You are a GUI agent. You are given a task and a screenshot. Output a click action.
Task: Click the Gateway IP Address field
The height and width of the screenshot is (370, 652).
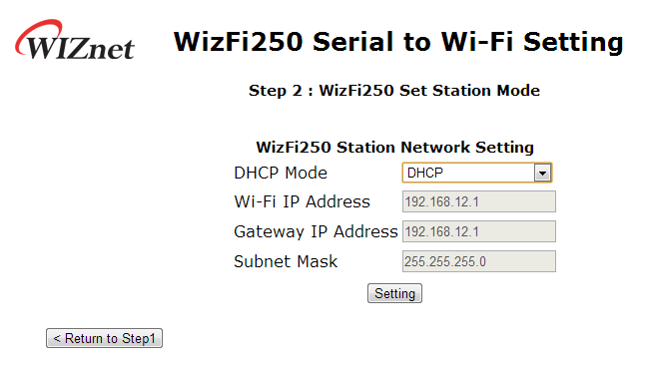[479, 231]
